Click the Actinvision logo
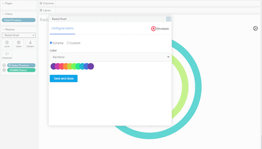 tap(160, 29)
